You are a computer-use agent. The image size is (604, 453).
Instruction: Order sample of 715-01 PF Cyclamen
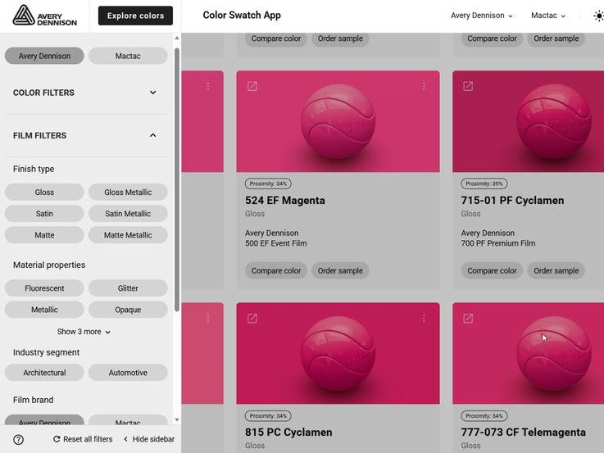pyautogui.click(x=556, y=270)
